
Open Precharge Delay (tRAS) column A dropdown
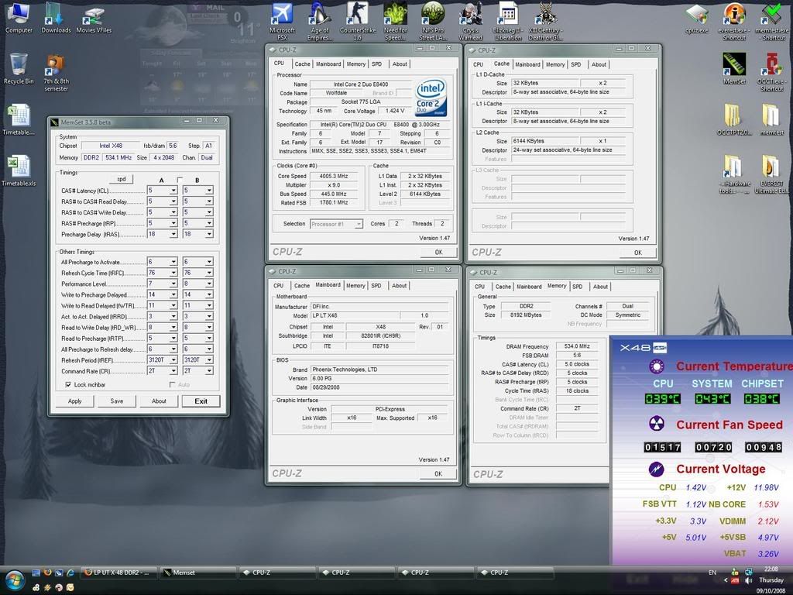pyautogui.click(x=173, y=234)
